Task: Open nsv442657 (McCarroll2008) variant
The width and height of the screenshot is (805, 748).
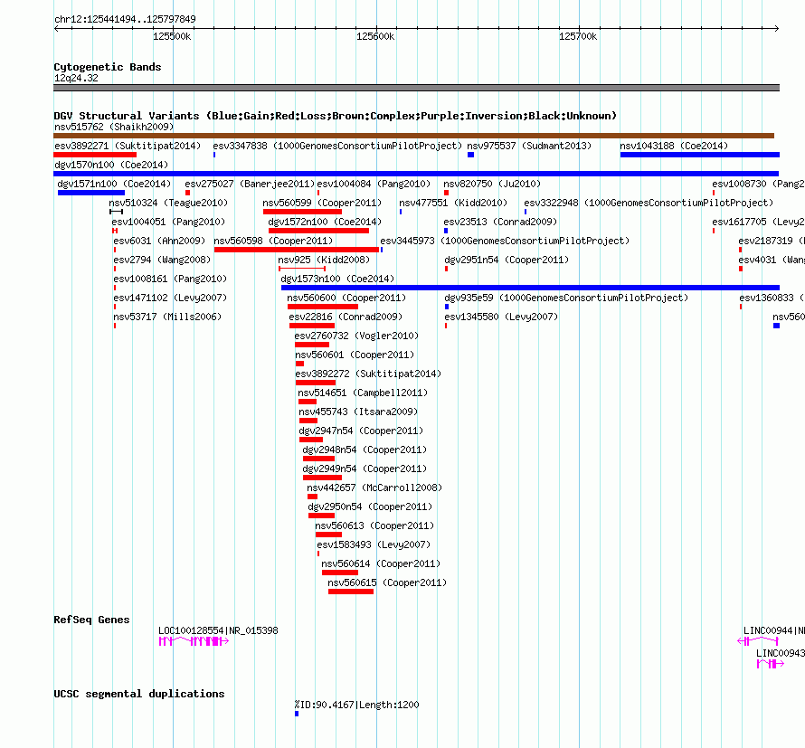Action: 374,488
